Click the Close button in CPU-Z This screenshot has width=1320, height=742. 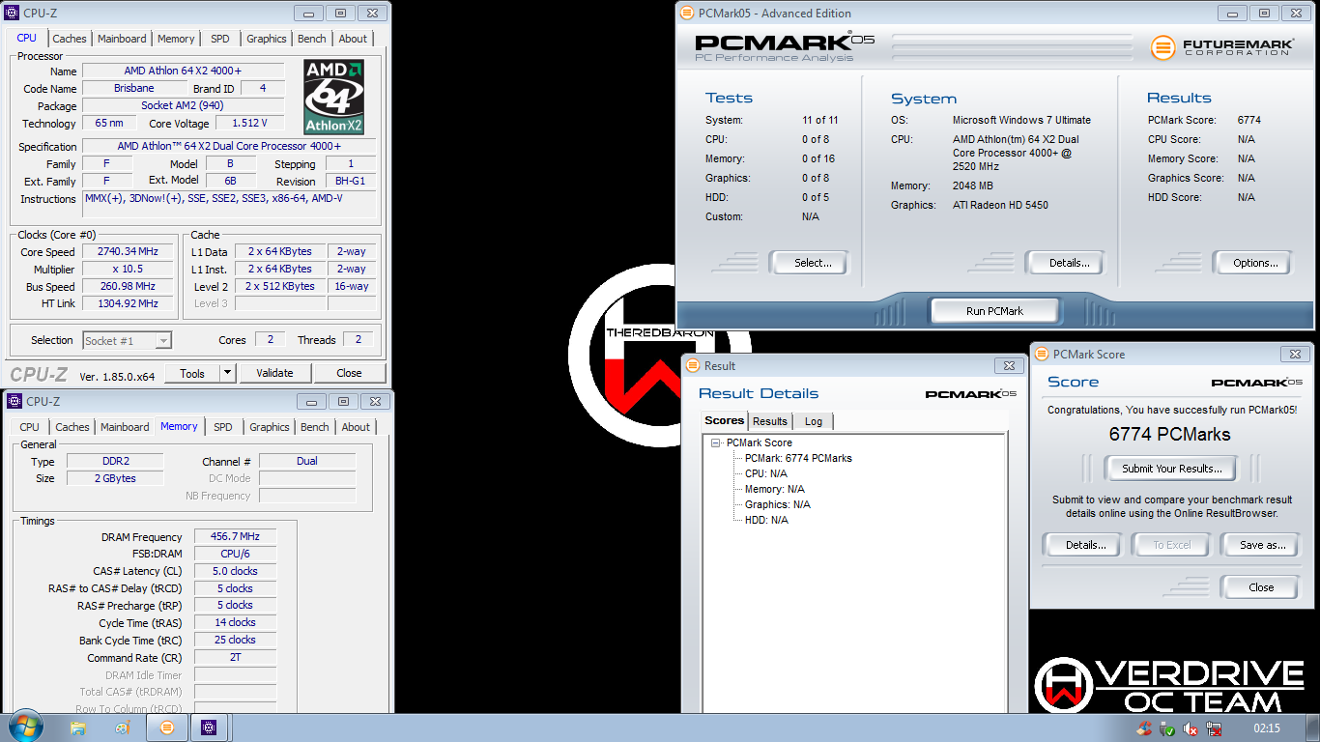point(349,373)
